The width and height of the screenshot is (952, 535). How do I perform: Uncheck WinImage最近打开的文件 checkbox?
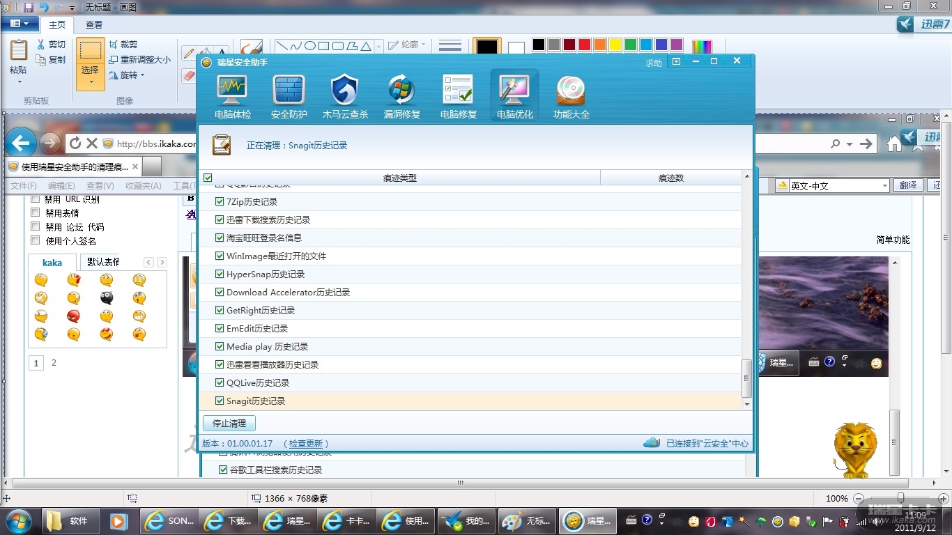pos(220,256)
